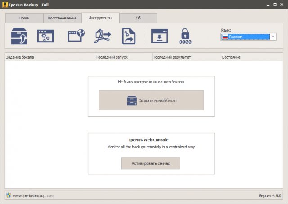Click the shield icon in status bar
Image resolution: width=288 pixels, height=204 pixels.
tap(9, 195)
